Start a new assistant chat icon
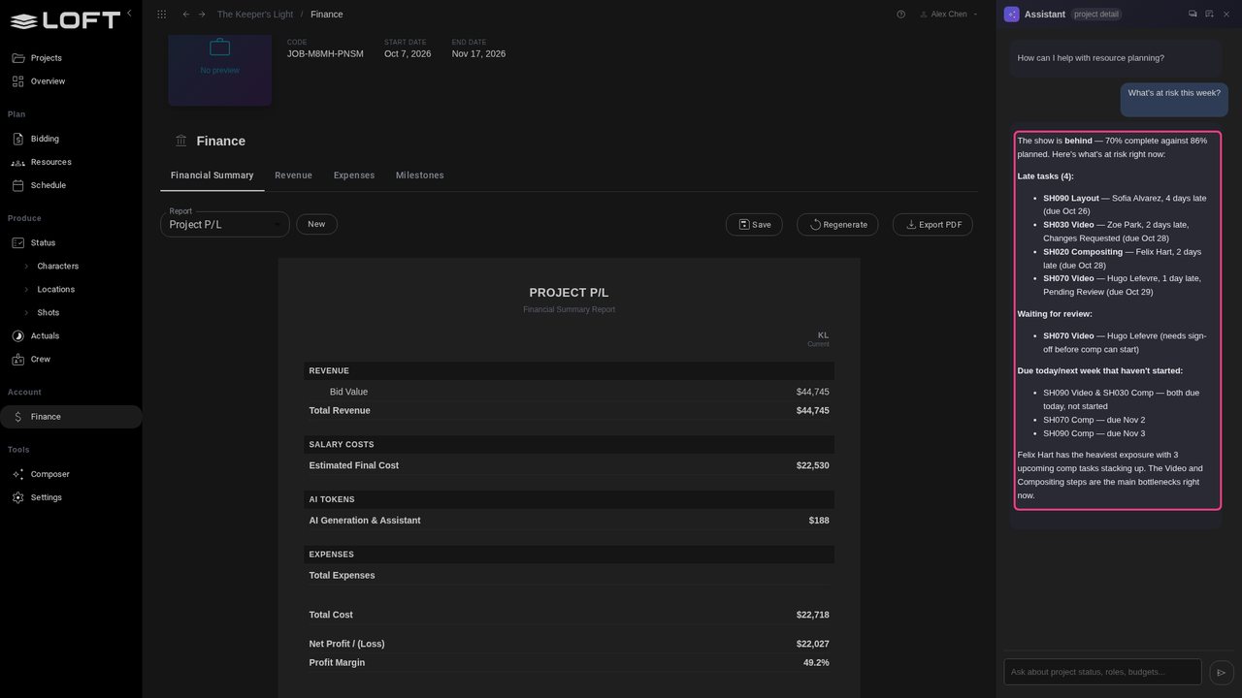This screenshot has width=1242, height=698. [1209, 14]
